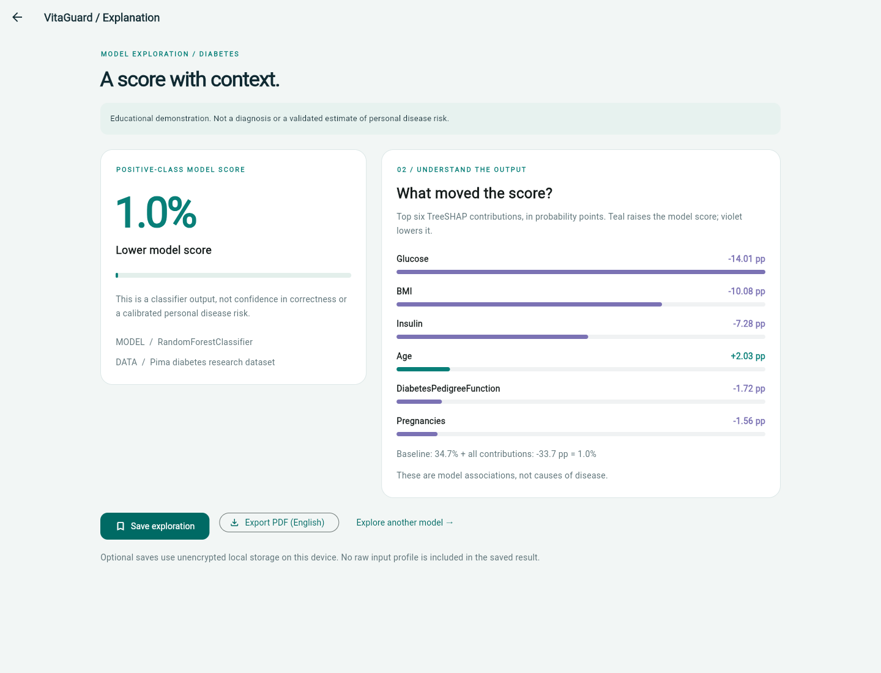Click the DiabetesPedigreeFunction label
The width and height of the screenshot is (881, 673).
pos(448,389)
